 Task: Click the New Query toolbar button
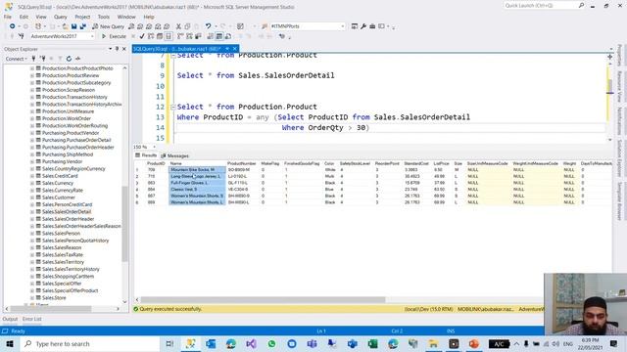pyautogui.click(x=108, y=26)
